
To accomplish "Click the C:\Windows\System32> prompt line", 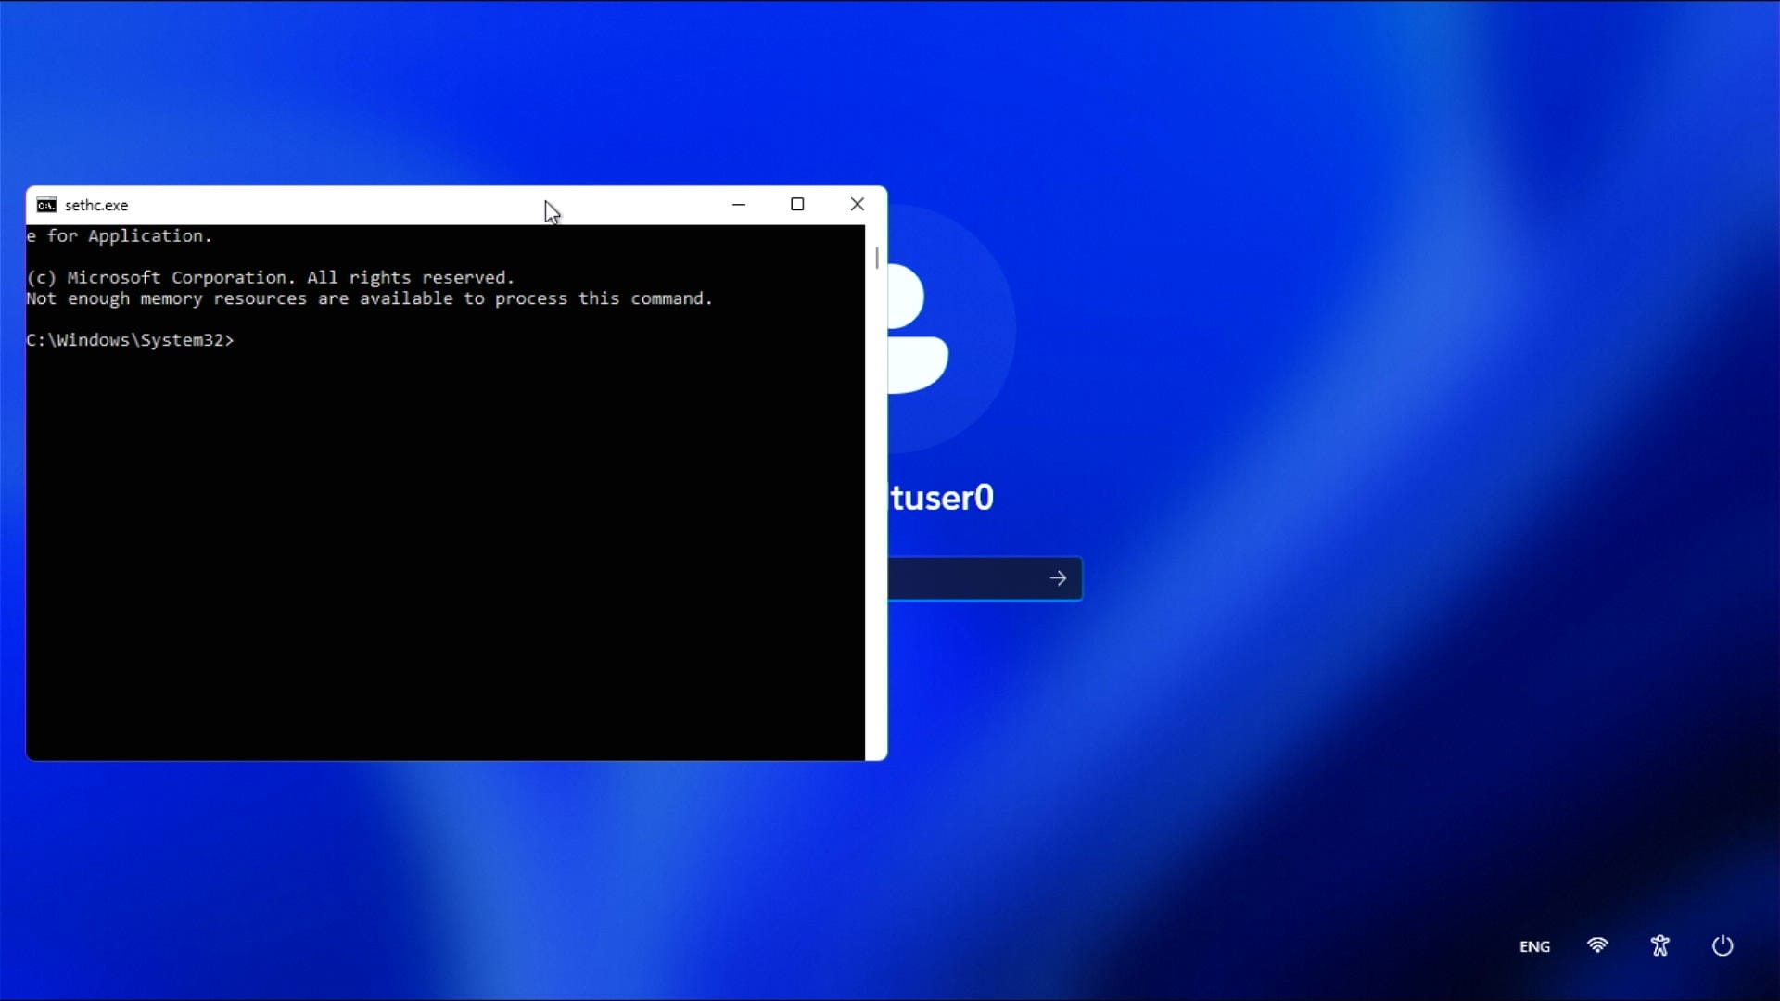I will (x=131, y=340).
